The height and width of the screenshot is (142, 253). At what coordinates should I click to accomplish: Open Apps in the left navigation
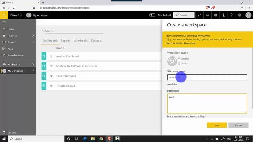click(x=10, y=49)
